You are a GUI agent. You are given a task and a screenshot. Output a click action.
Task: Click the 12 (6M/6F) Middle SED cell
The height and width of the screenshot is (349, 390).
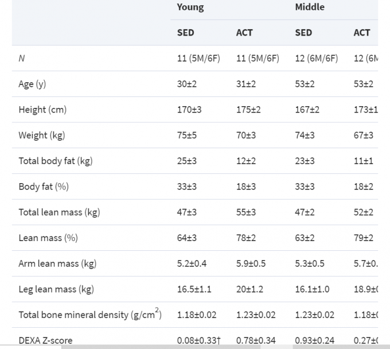[317, 59]
